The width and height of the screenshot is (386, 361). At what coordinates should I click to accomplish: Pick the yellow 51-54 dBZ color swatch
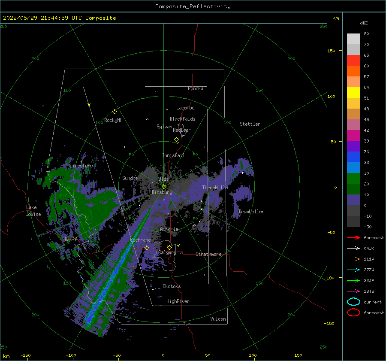353,93
